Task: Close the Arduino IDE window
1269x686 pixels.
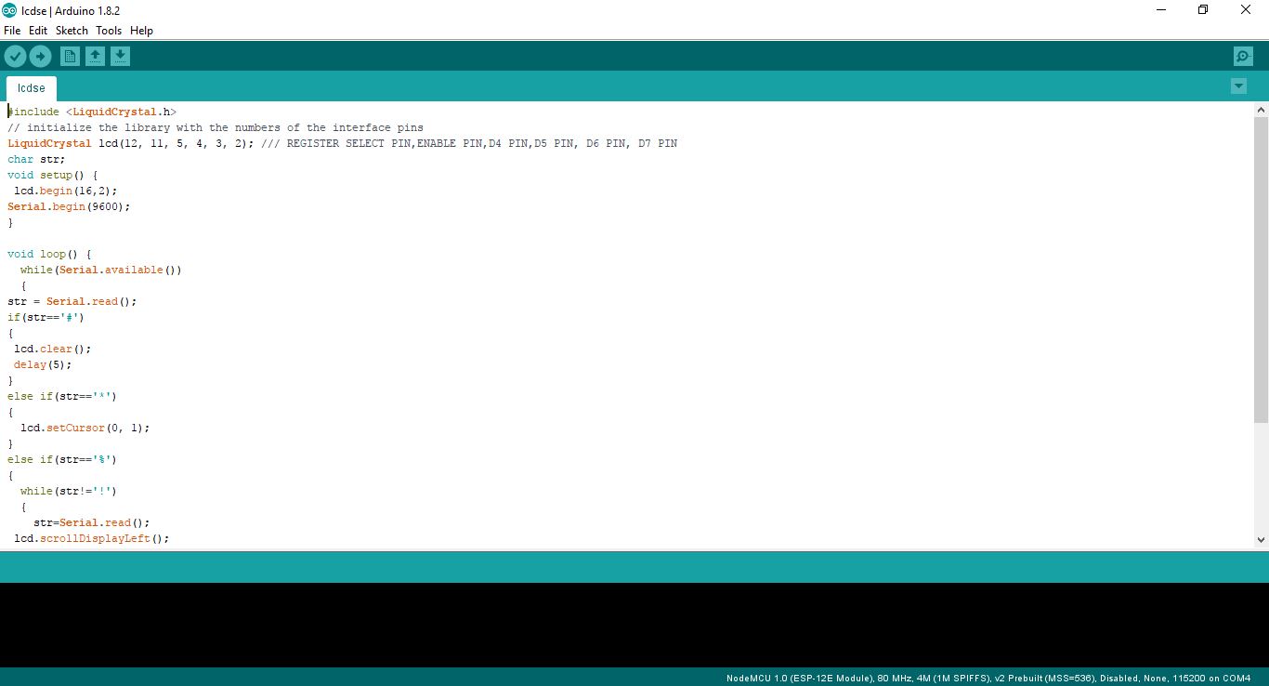Action: pyautogui.click(x=1246, y=10)
